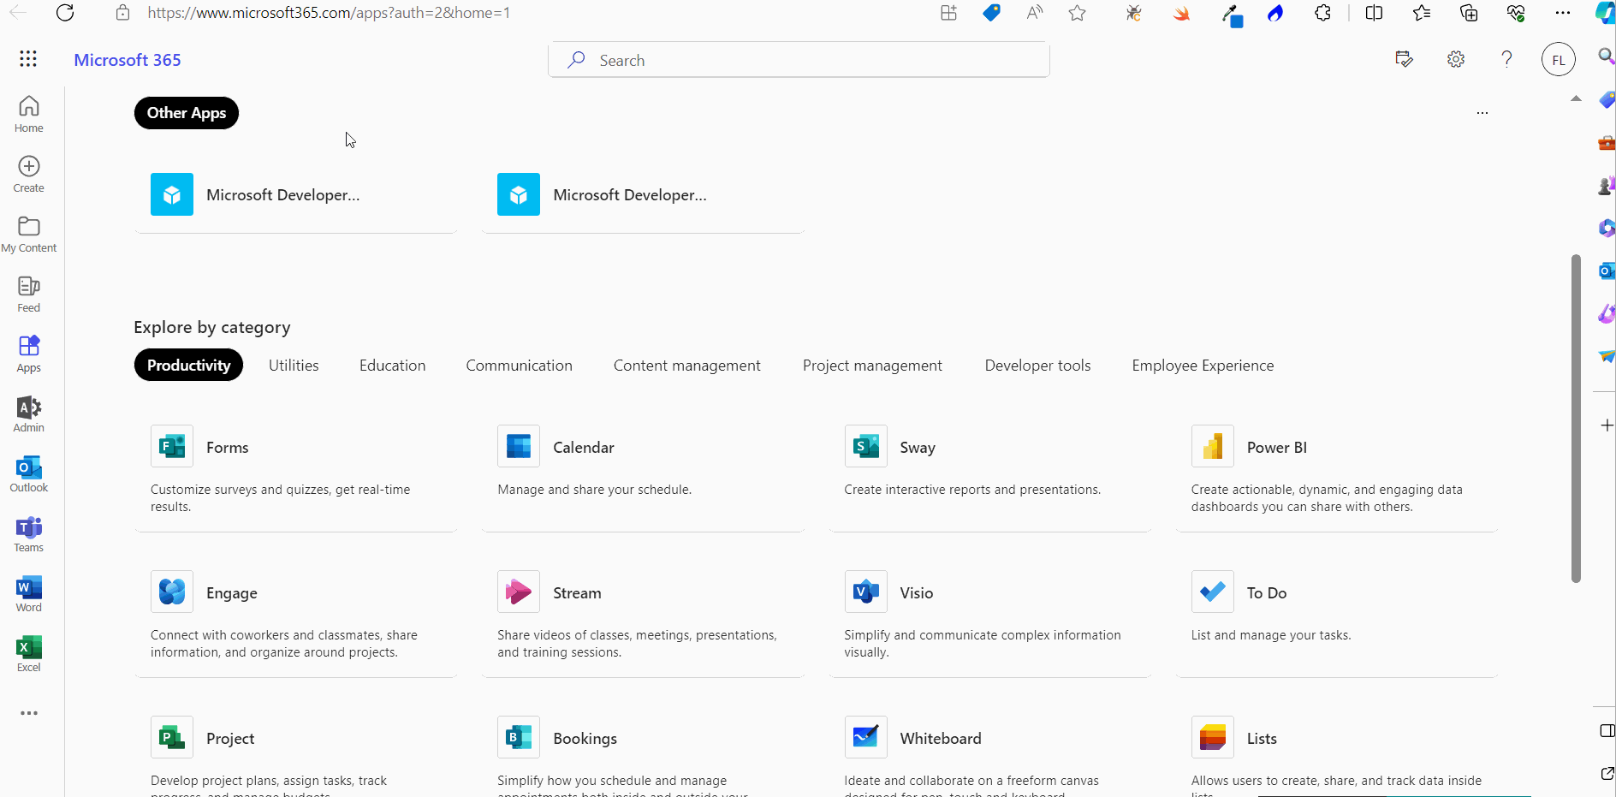Screen dimensions: 1616x797
Task: Go to Home in the left sidebar
Action: (x=28, y=114)
